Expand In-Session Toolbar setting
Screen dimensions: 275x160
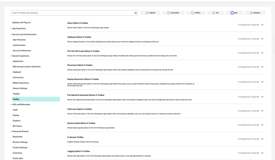click(x=262, y=139)
